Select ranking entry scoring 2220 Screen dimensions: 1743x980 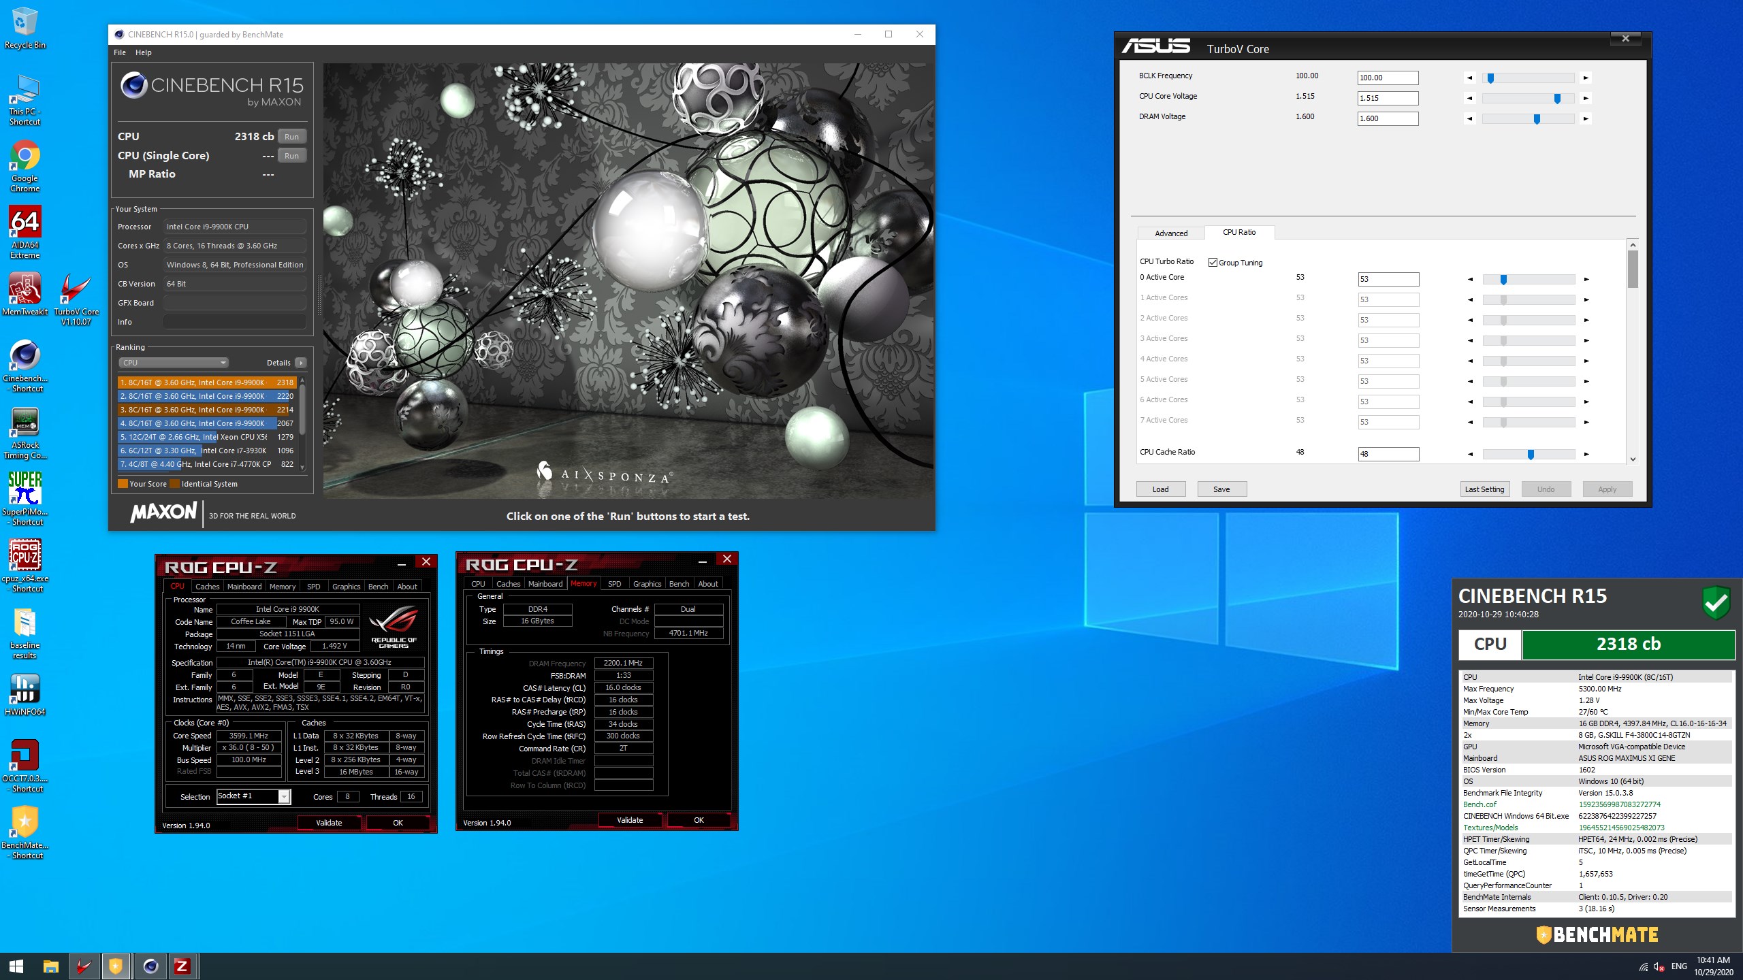click(206, 396)
